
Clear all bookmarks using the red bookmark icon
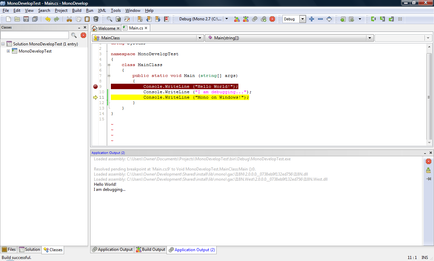point(166,19)
